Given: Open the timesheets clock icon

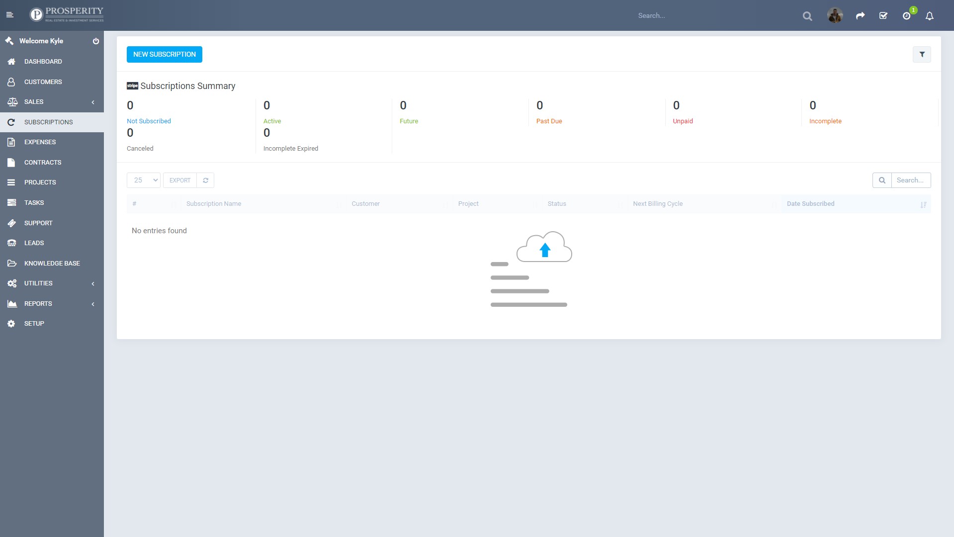Looking at the screenshot, I should click(x=906, y=16).
